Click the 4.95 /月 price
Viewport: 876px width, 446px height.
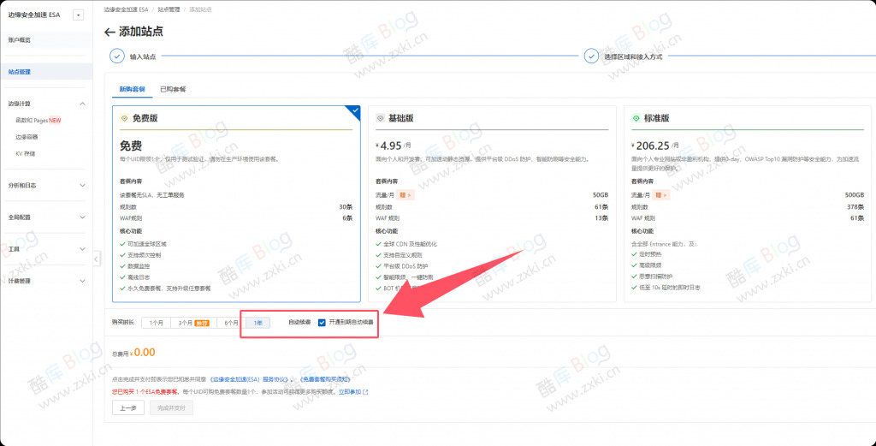click(x=395, y=146)
